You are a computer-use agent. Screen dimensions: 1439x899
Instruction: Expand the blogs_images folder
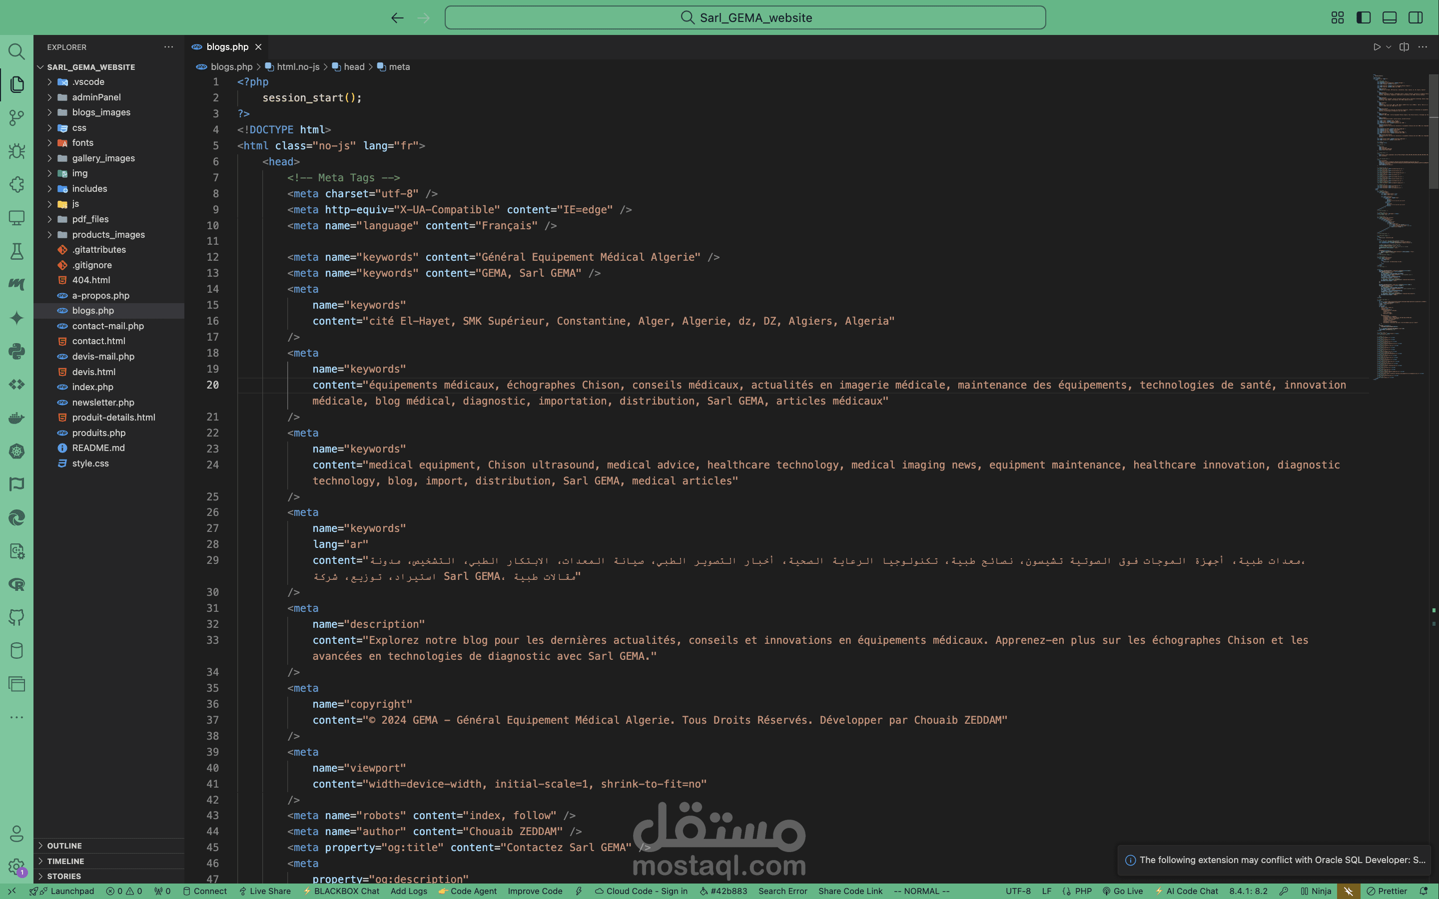(x=109, y=112)
